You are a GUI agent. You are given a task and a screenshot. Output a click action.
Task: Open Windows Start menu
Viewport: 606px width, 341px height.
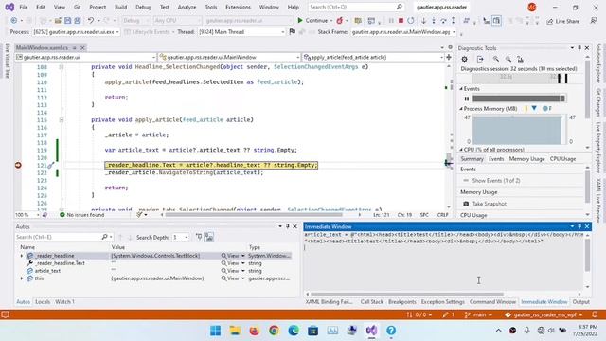click(x=215, y=331)
